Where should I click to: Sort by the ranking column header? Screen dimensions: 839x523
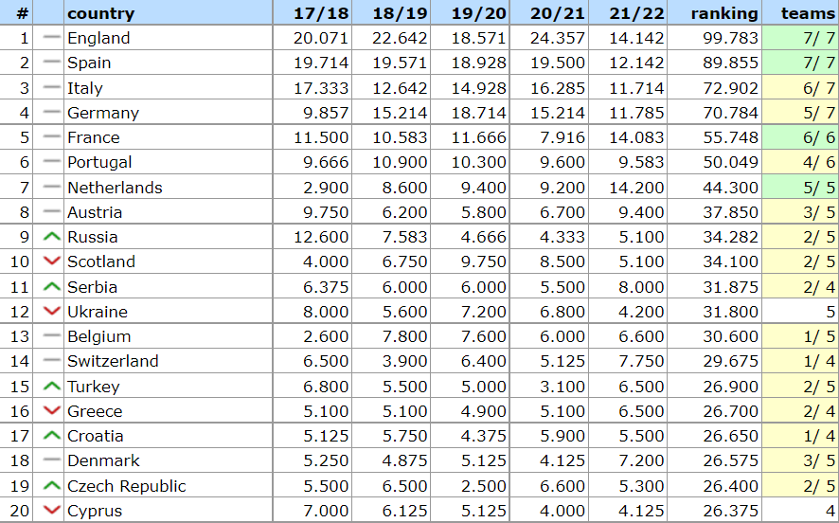coord(724,13)
